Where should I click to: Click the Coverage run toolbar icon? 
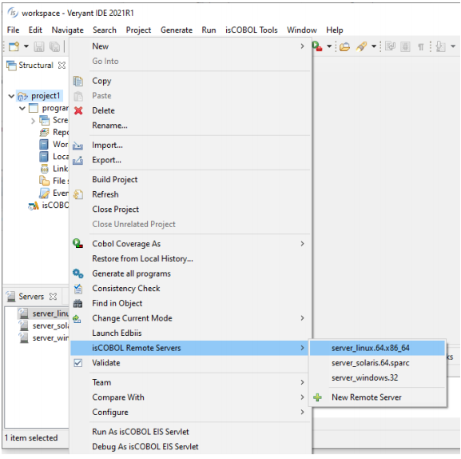point(317,46)
